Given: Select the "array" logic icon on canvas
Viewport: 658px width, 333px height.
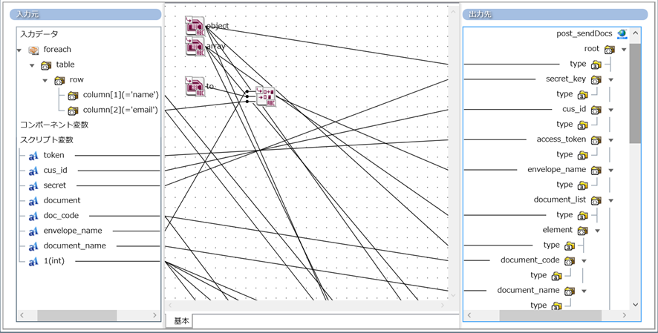Looking at the screenshot, I should [195, 47].
